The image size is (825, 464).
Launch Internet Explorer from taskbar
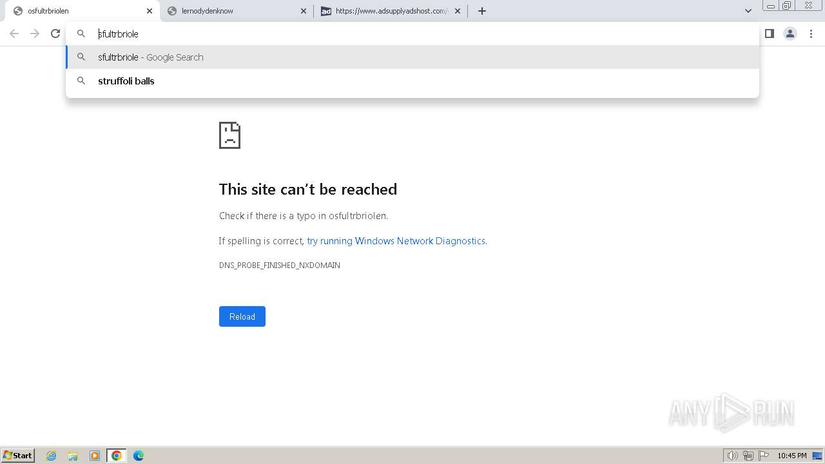[52, 456]
